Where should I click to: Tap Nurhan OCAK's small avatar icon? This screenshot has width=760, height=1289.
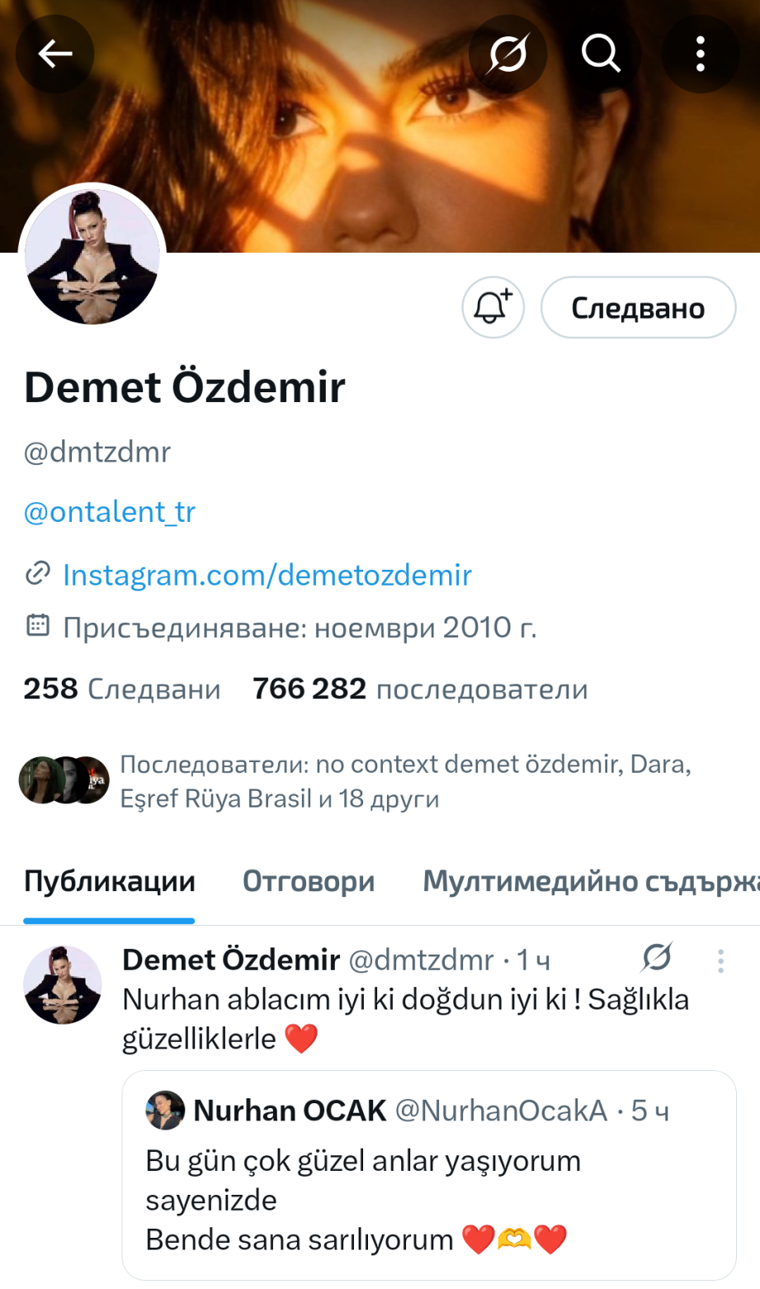[x=165, y=1111]
